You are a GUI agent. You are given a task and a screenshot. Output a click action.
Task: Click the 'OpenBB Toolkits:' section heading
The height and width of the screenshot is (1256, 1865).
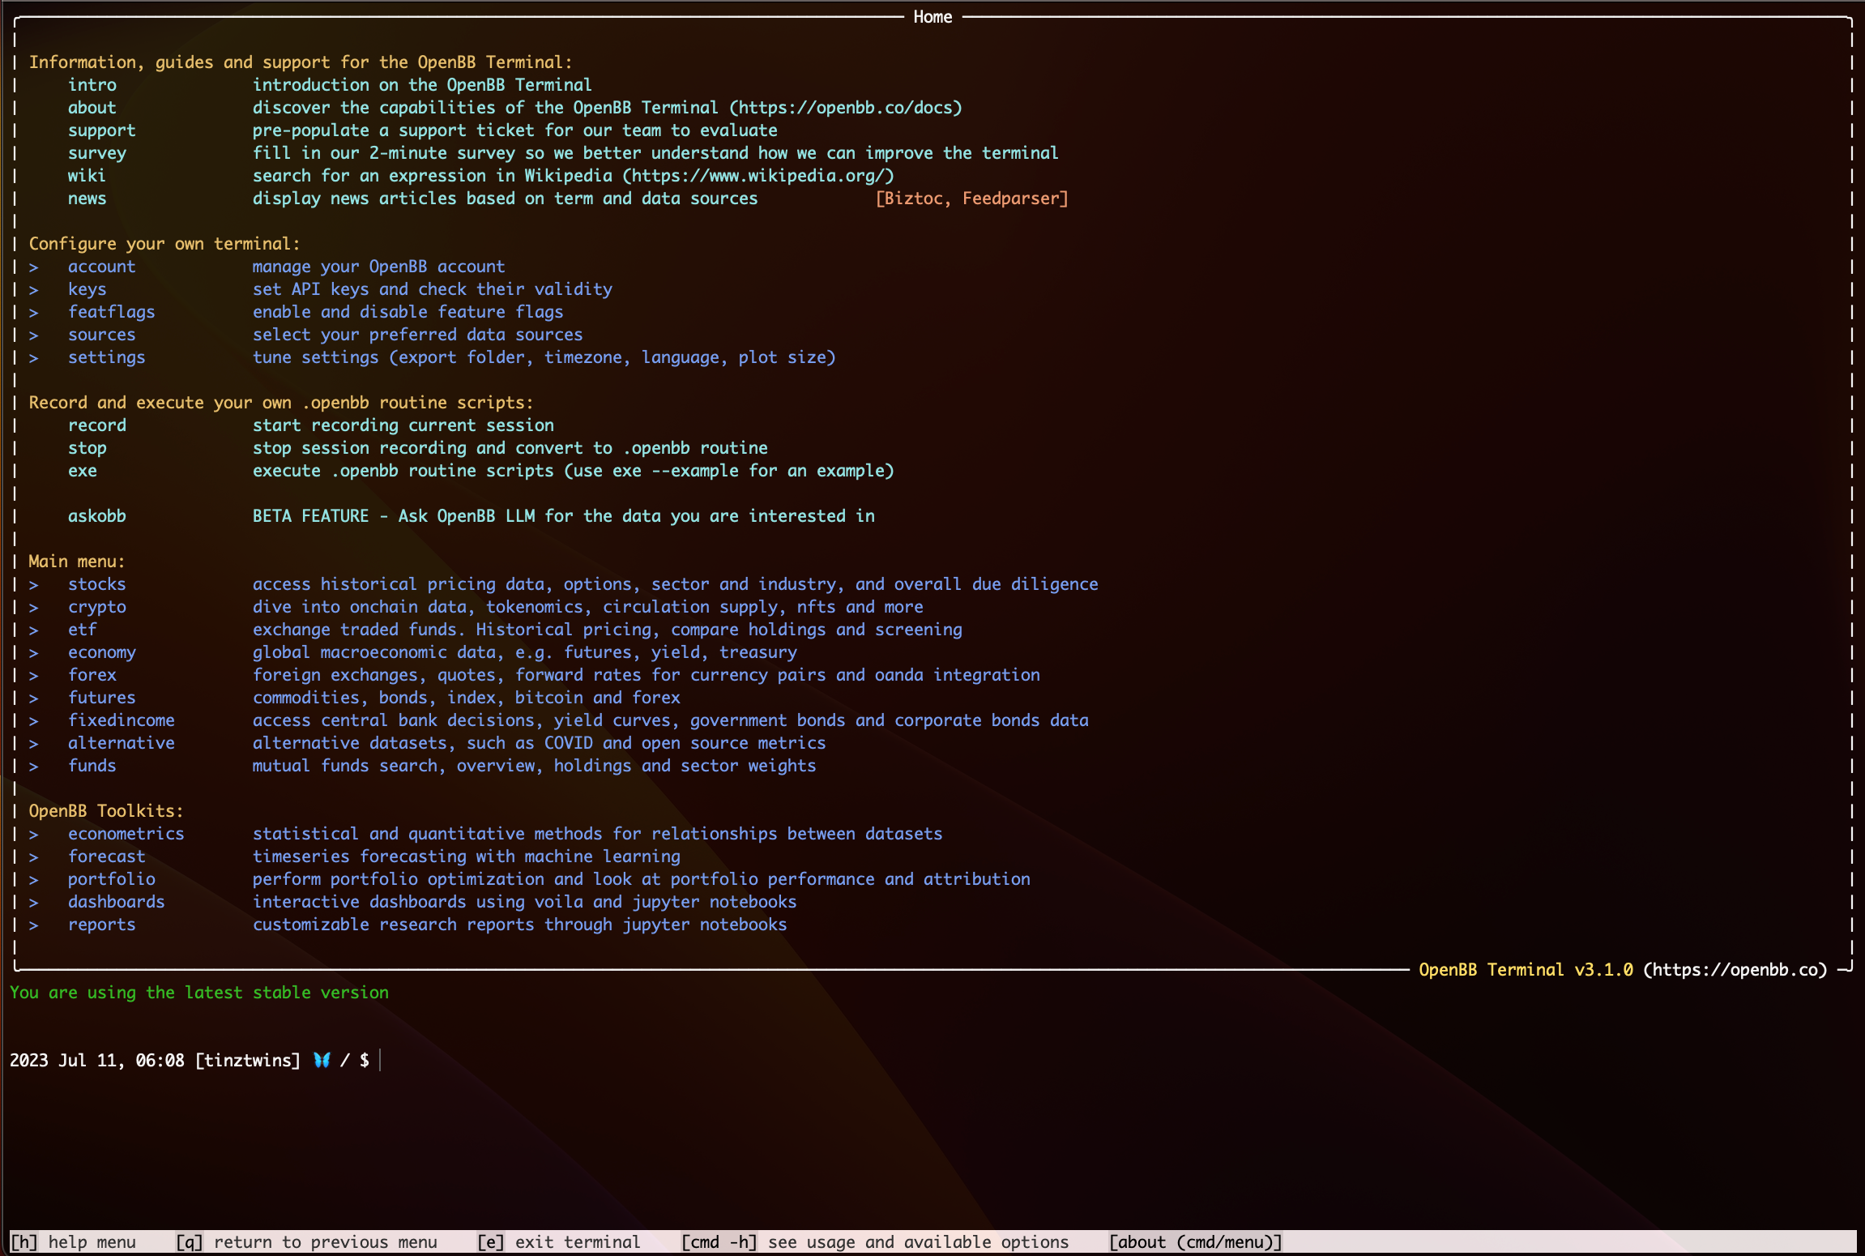[106, 811]
